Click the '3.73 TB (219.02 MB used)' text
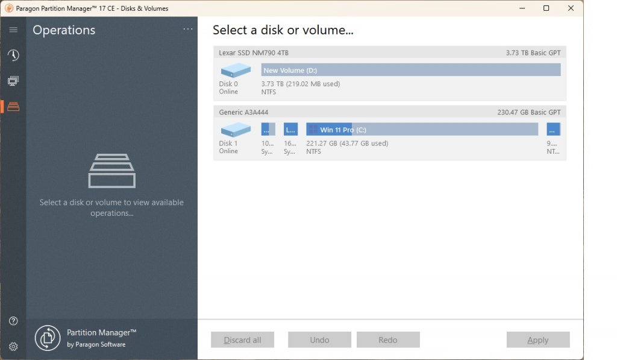The width and height of the screenshot is (617, 360). (301, 84)
